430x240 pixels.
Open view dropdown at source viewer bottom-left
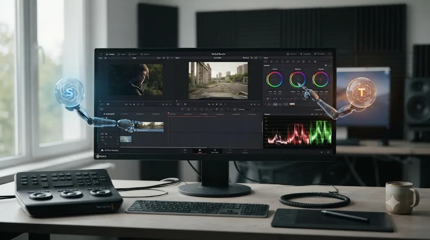pyautogui.click(x=102, y=104)
